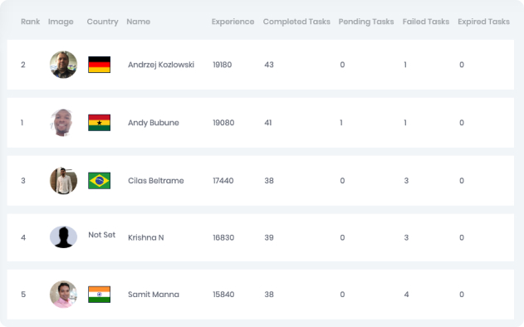The height and width of the screenshot is (327, 524).
Task: Open Samit Manna's profile photo
Action: 63,295
